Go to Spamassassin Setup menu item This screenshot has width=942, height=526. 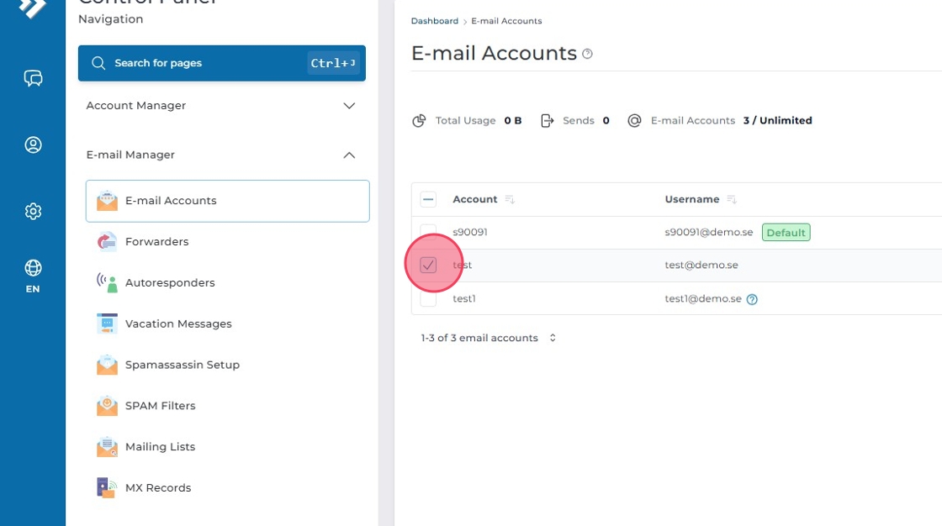[182, 365]
